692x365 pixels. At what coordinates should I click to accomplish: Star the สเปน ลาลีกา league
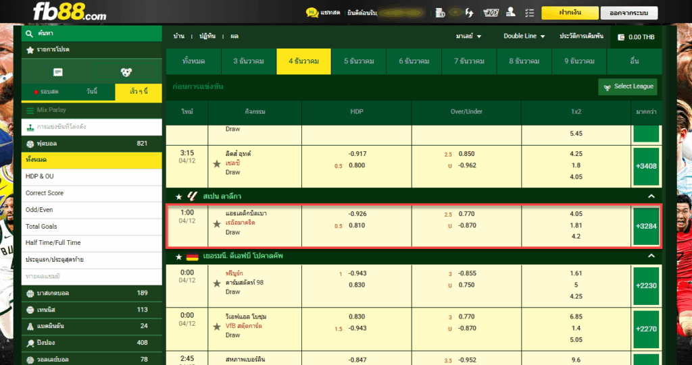click(x=178, y=196)
